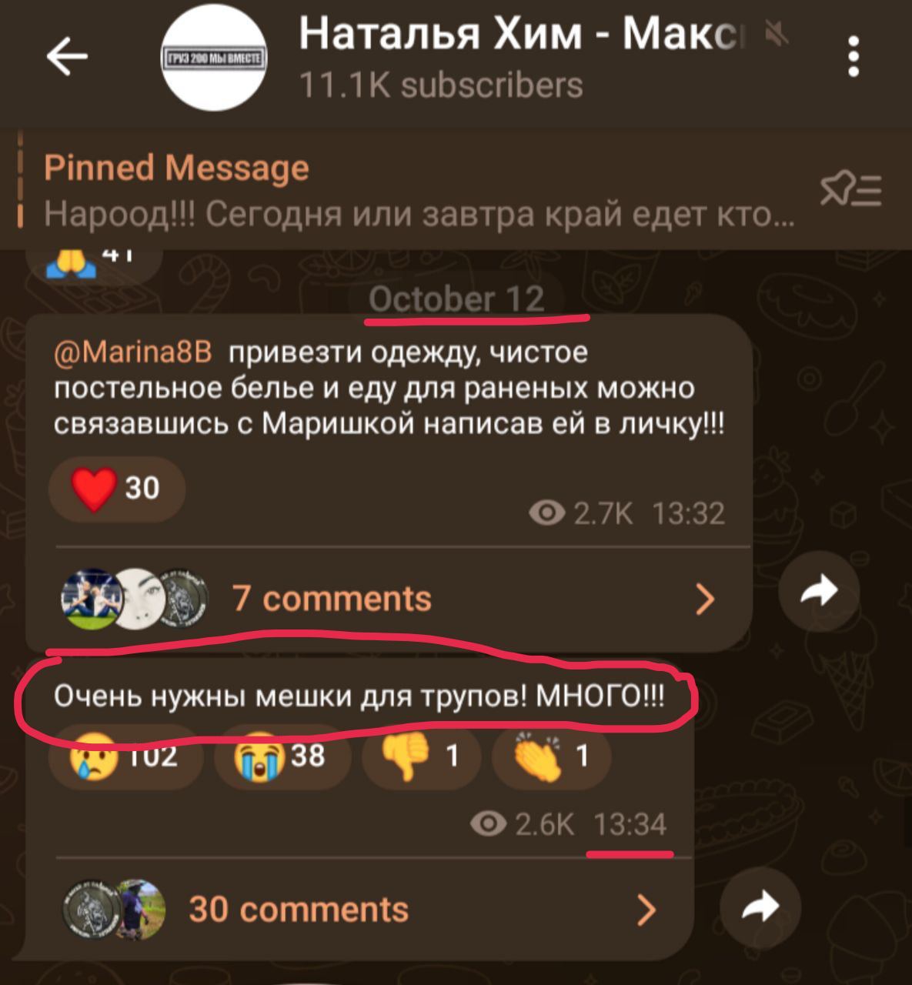The image size is (912, 985).
Task: Toggle the loudly crying reaction with 38
Action: [282, 756]
